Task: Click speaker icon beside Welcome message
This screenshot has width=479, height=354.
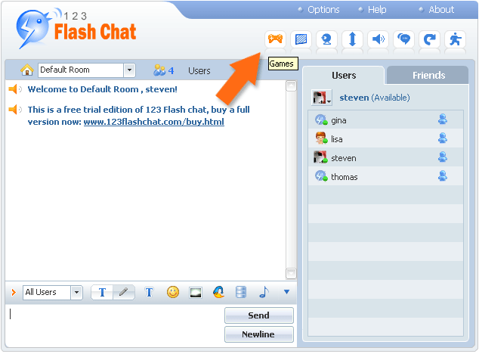Action: point(14,89)
